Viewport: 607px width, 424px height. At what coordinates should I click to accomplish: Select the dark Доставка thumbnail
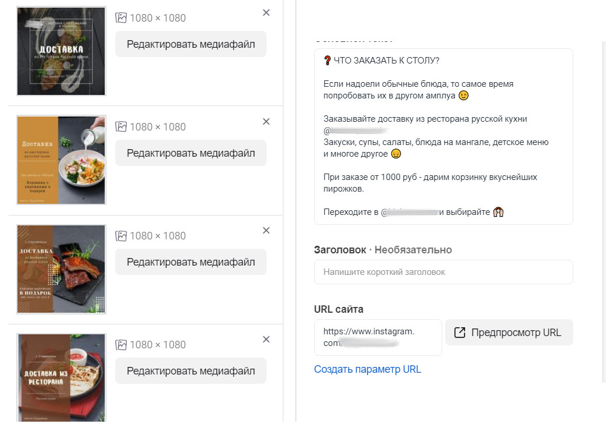coord(61,51)
